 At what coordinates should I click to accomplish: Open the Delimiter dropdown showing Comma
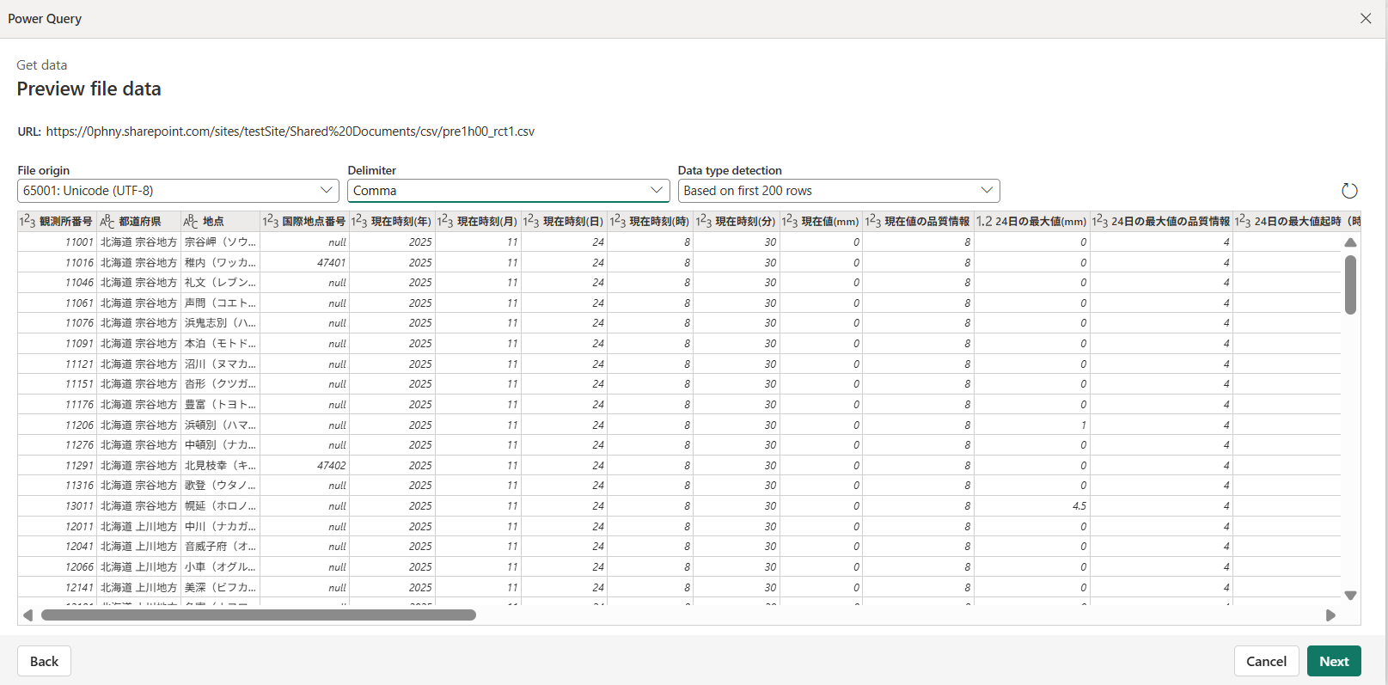[508, 191]
